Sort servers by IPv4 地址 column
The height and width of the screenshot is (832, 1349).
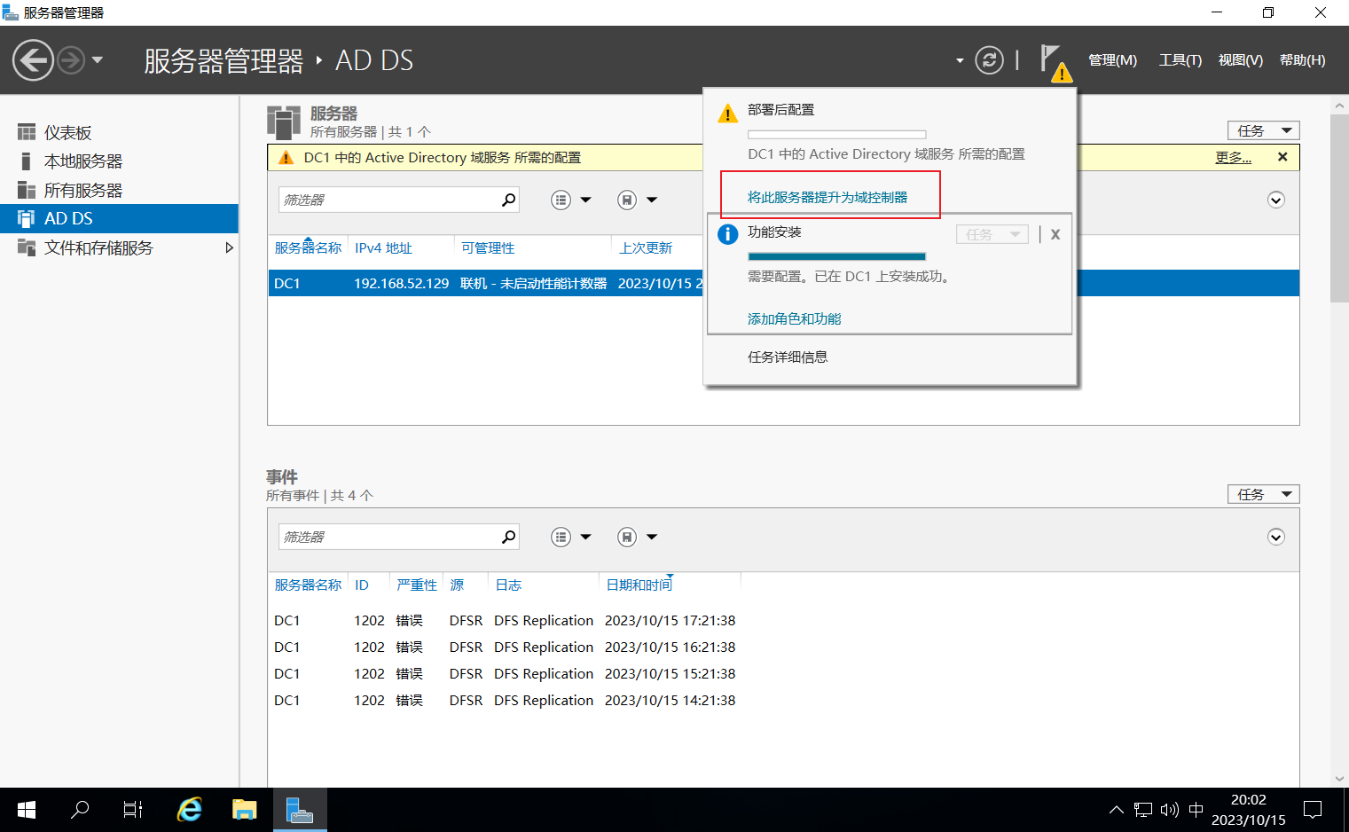(383, 247)
